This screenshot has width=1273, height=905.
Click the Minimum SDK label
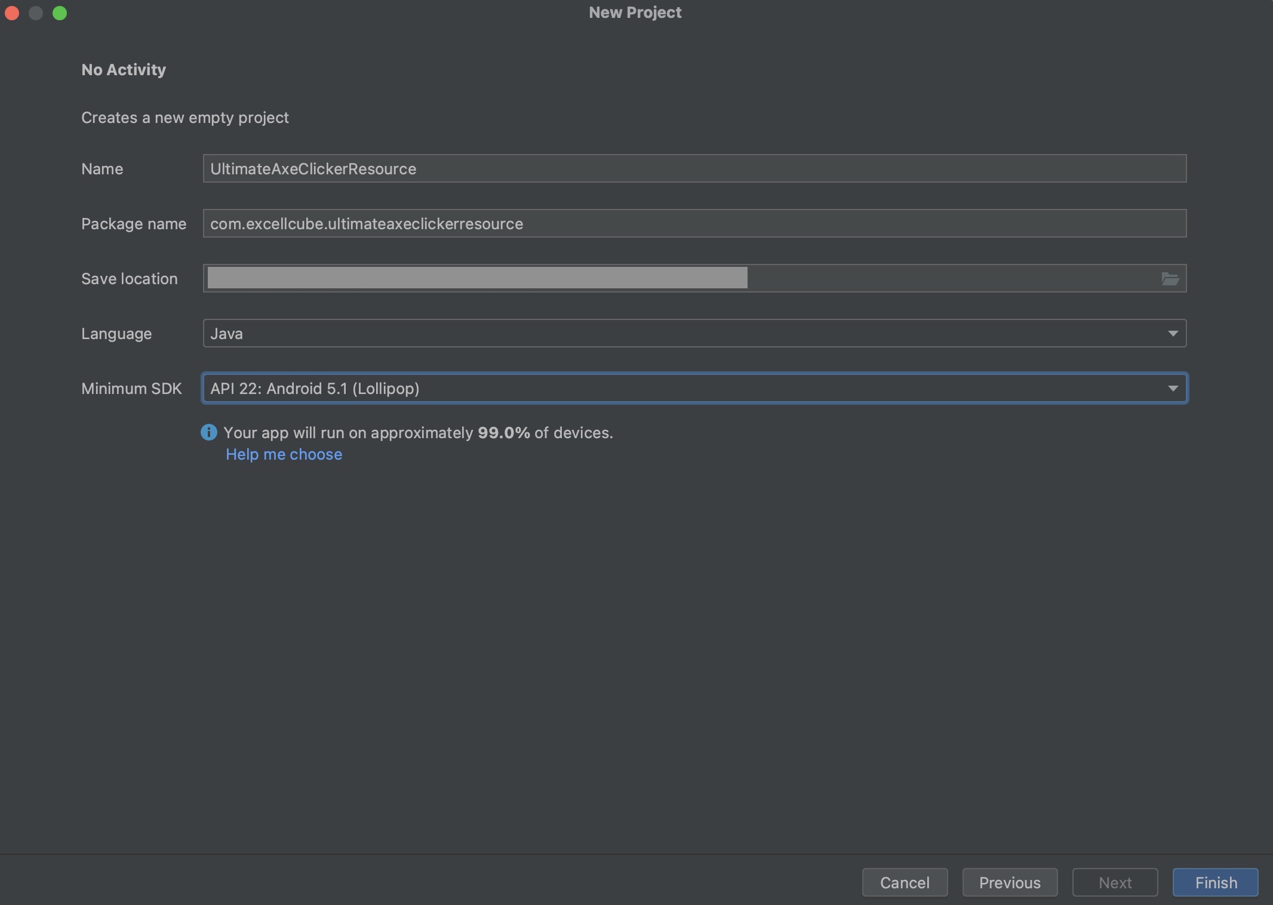[131, 389]
